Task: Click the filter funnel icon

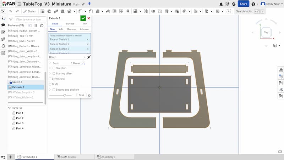Action: click(11, 19)
